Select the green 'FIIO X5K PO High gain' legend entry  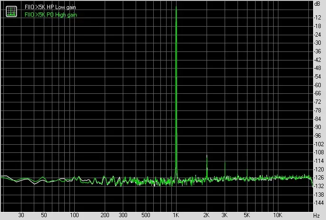[51, 15]
